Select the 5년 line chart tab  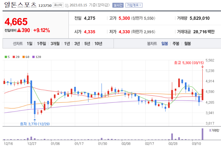click(x=87, y=44)
